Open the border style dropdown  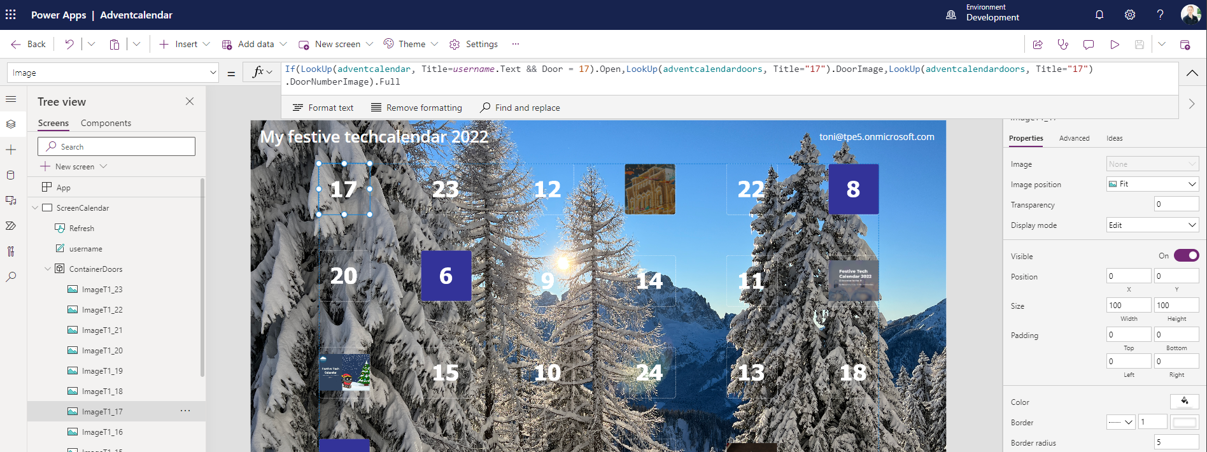click(1121, 422)
